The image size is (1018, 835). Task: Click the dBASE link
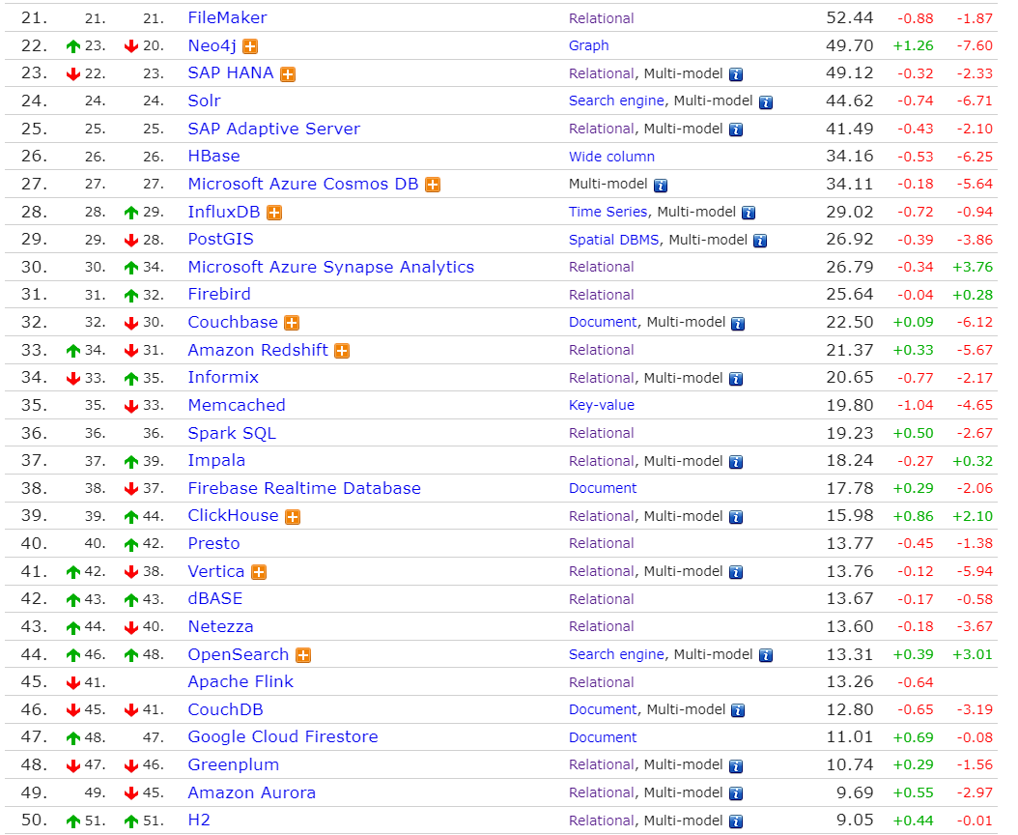point(215,598)
